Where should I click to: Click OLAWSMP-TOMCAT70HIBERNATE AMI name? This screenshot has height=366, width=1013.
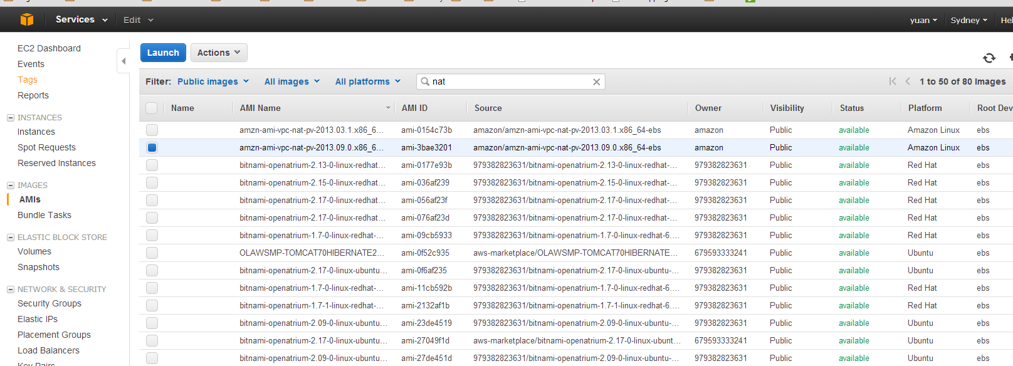tap(312, 253)
